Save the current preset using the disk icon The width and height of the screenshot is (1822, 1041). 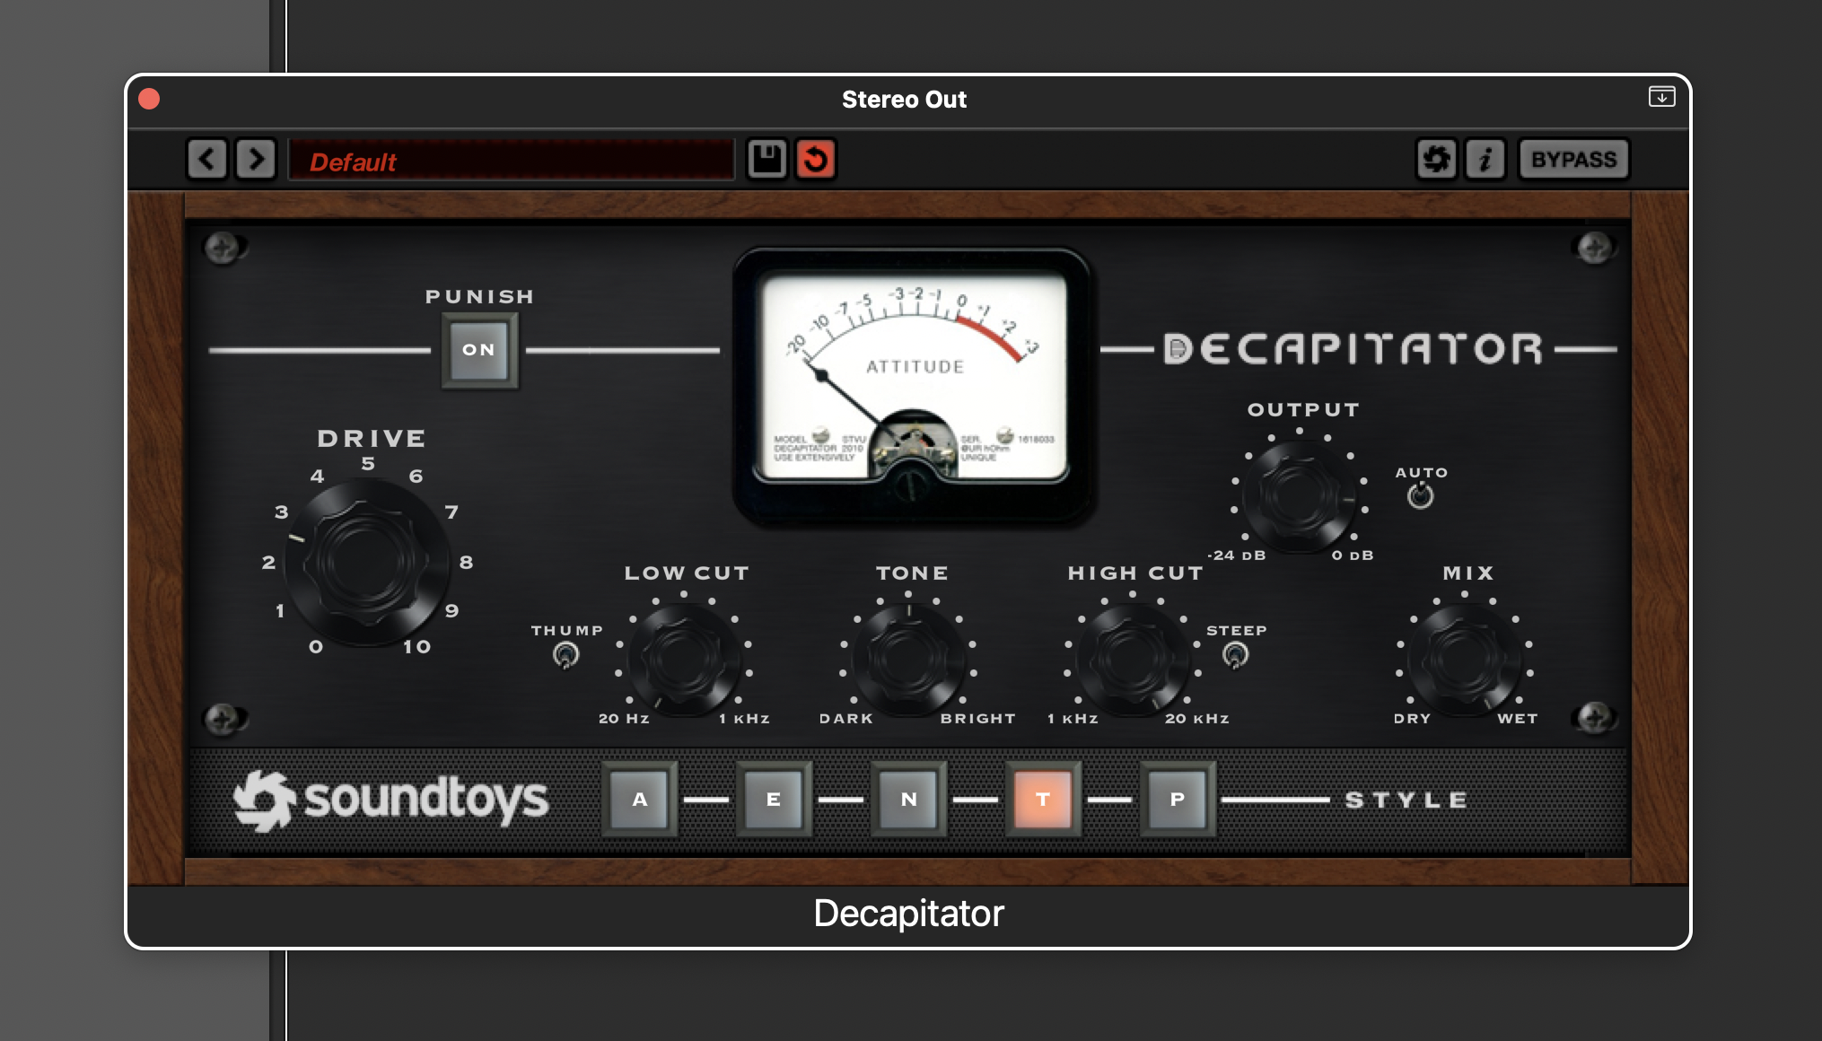pyautogui.click(x=766, y=159)
